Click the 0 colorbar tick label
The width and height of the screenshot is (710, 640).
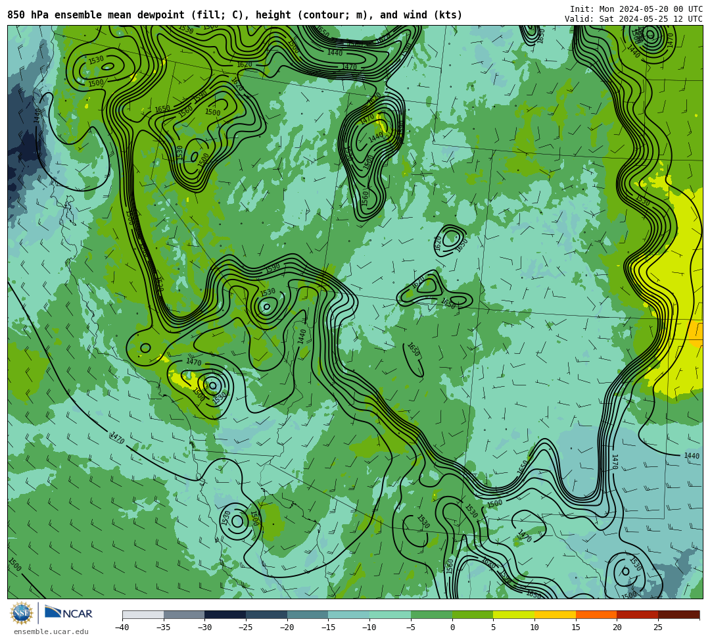click(452, 628)
